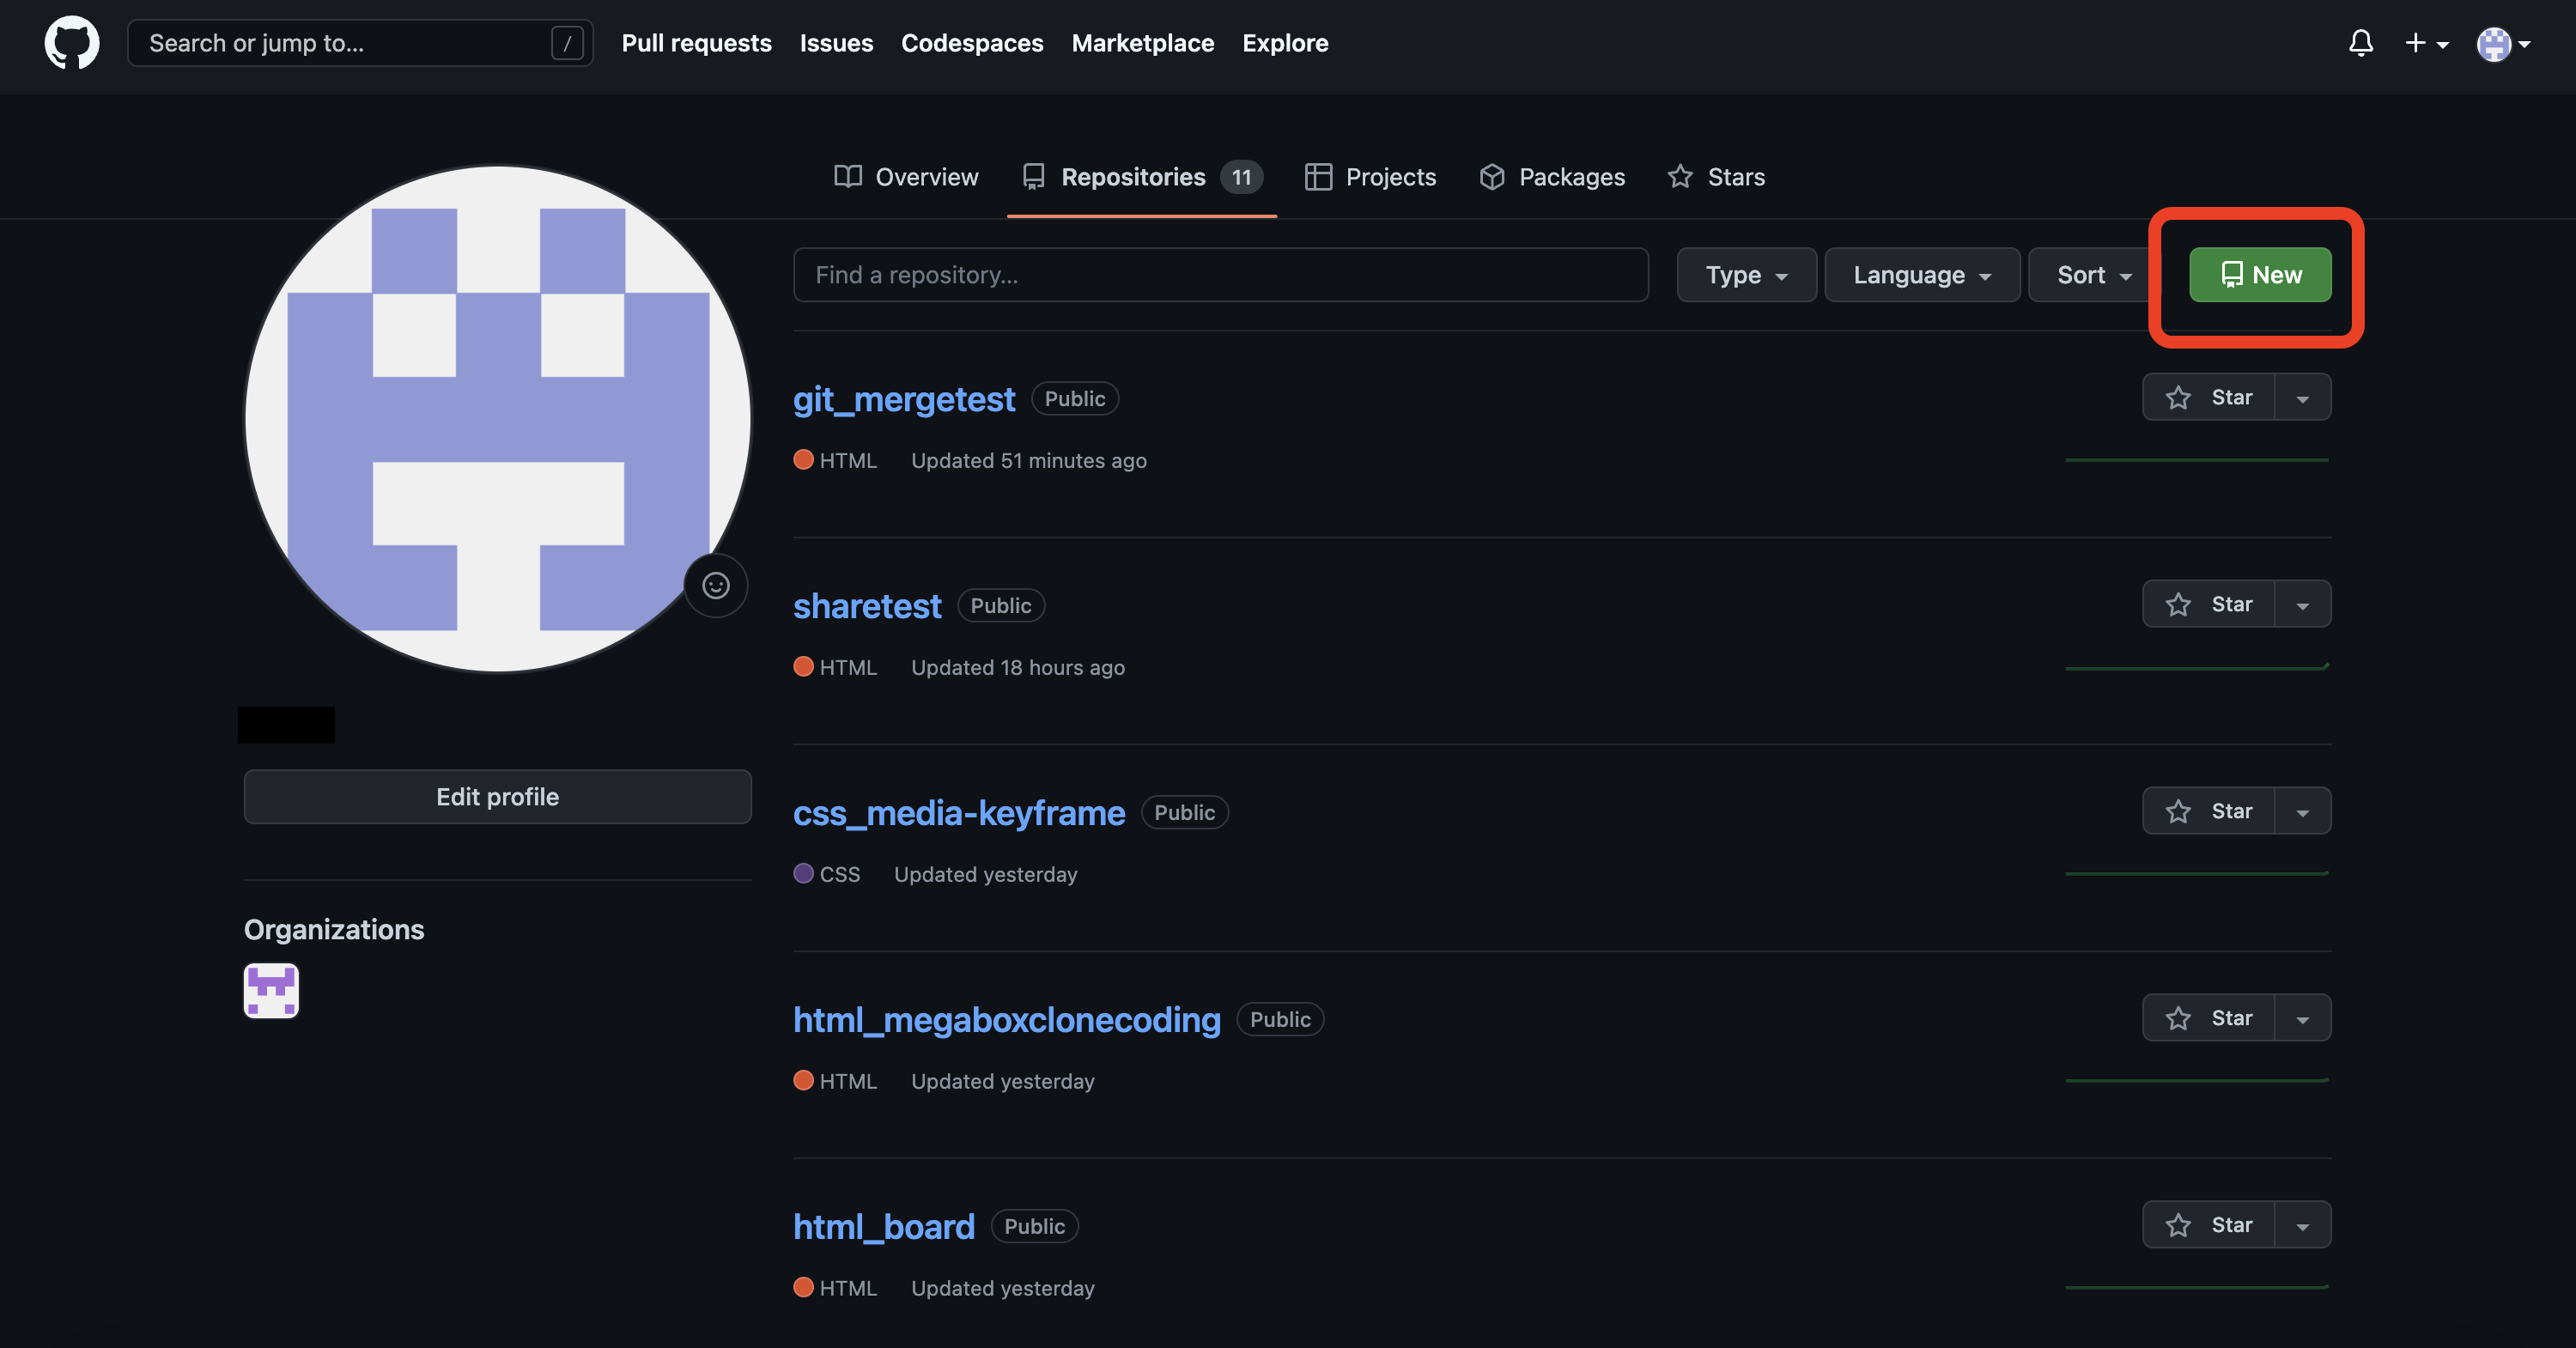The width and height of the screenshot is (2576, 1348).
Task: Open Pull requests in top navigation
Action: click(x=696, y=43)
